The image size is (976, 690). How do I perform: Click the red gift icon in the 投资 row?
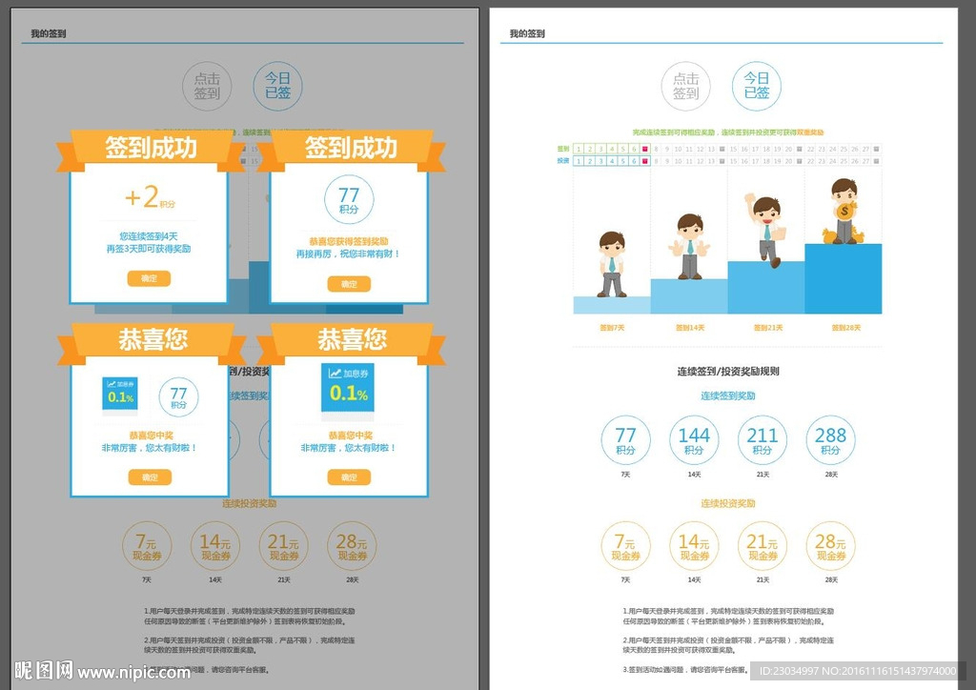645,161
